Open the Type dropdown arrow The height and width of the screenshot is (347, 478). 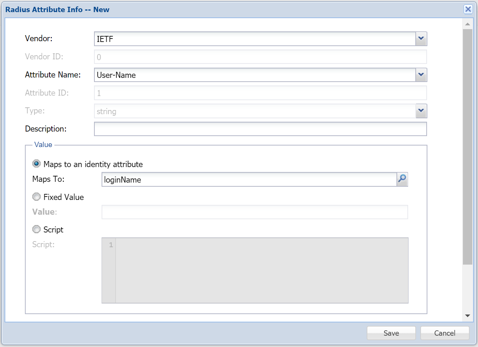(421, 111)
